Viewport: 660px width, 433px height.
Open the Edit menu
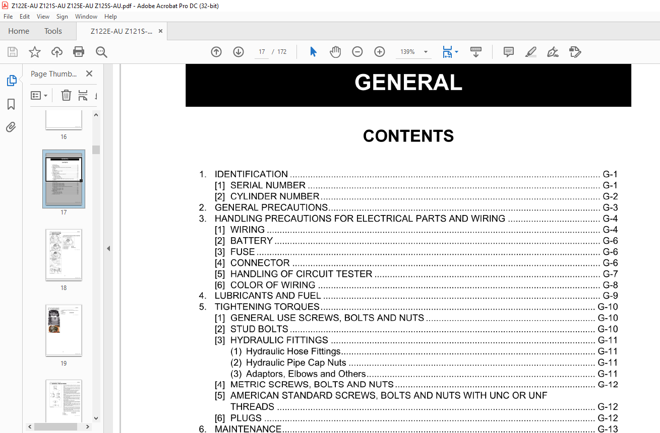[24, 17]
